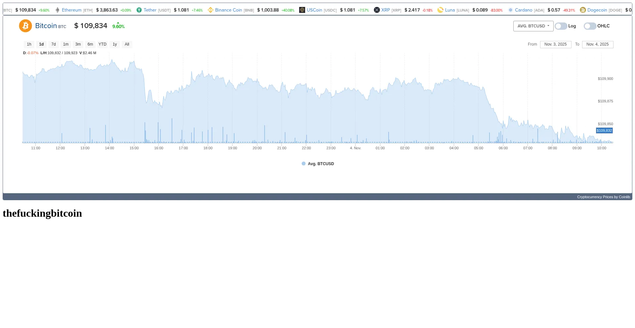
Task: Open the To date picker Nov. 4, 2025
Action: (x=597, y=44)
